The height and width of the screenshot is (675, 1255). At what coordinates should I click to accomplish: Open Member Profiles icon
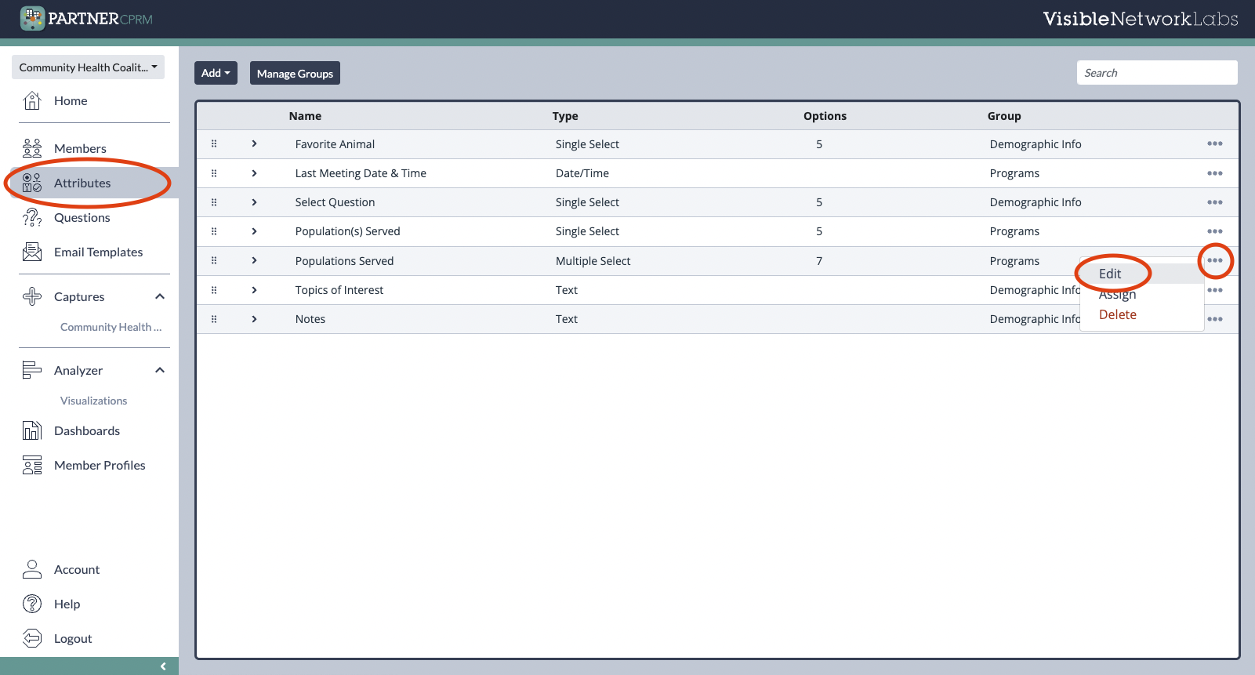(x=32, y=465)
